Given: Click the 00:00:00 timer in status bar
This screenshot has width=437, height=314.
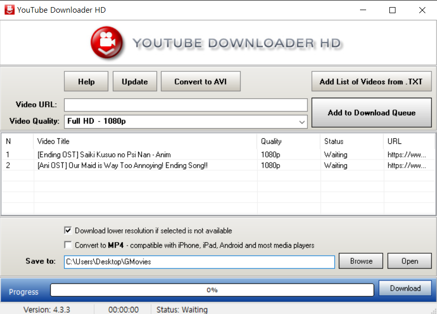Looking at the screenshot, I should click(124, 309).
